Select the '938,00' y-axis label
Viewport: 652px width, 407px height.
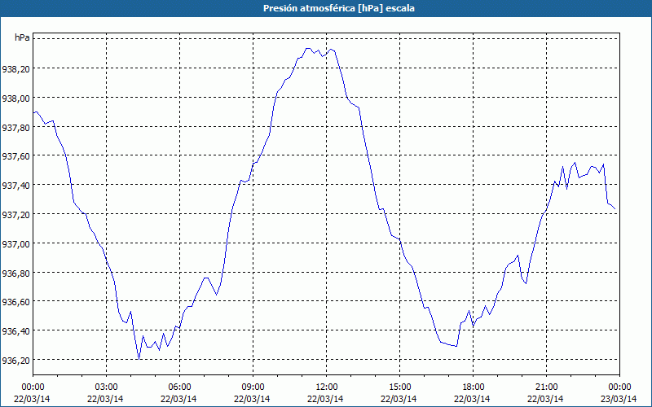point(15,98)
